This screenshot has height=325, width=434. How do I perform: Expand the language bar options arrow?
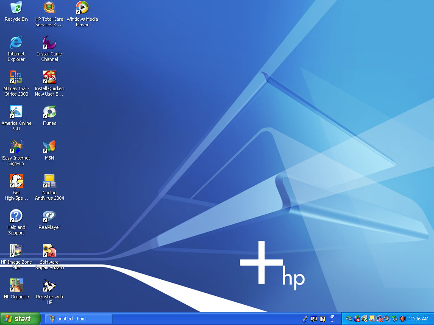332,321
